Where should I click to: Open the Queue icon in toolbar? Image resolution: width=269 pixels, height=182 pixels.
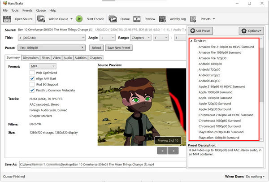point(113,19)
